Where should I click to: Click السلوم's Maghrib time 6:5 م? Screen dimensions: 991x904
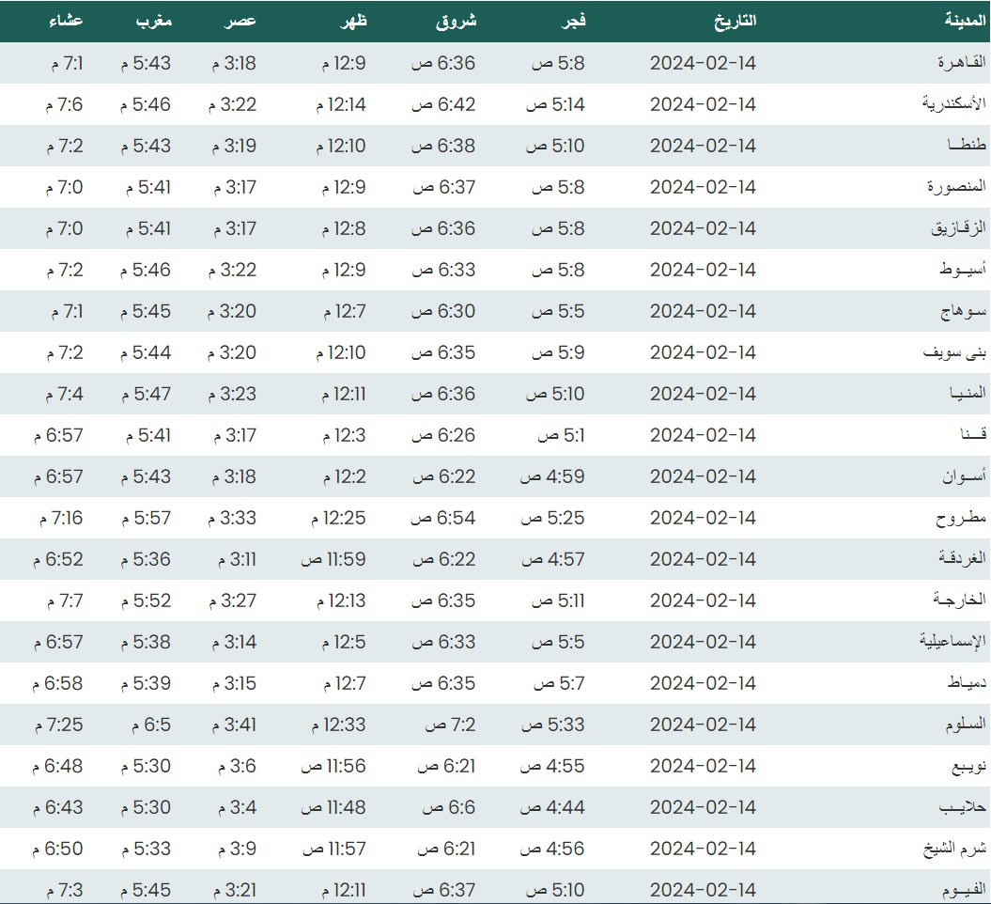click(146, 725)
